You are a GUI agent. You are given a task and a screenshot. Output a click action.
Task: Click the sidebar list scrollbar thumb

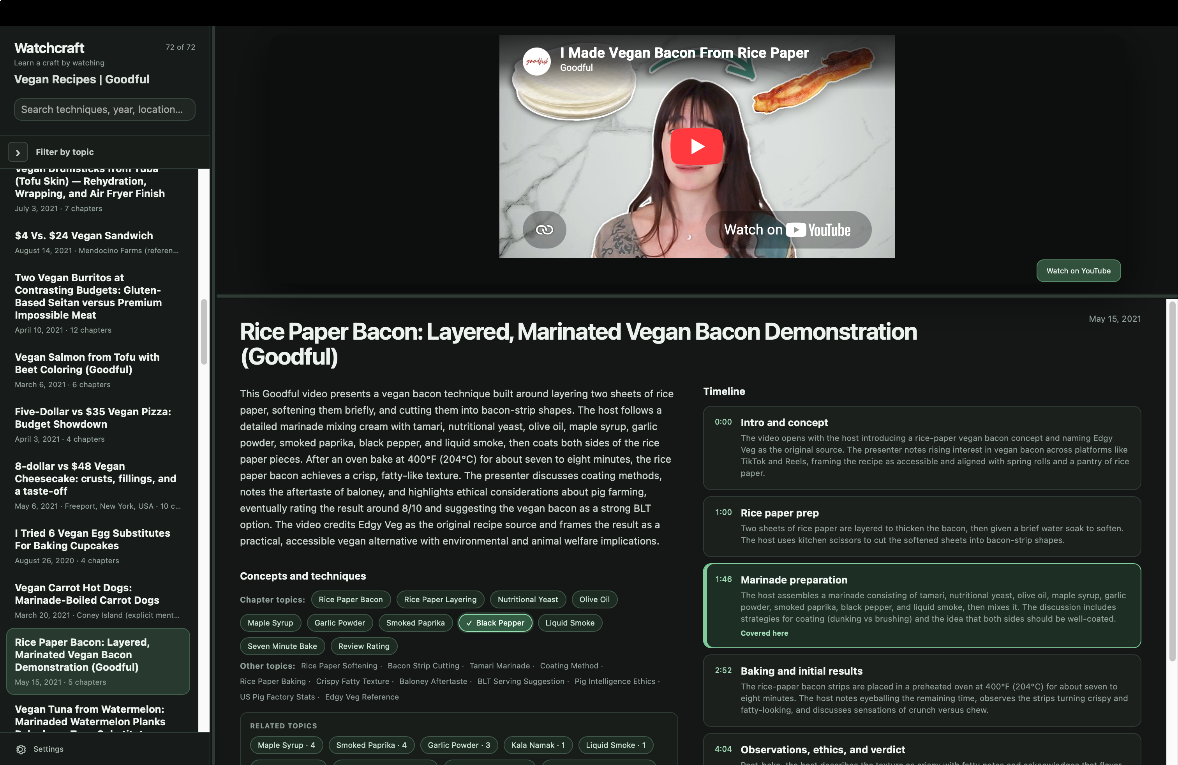pyautogui.click(x=203, y=331)
